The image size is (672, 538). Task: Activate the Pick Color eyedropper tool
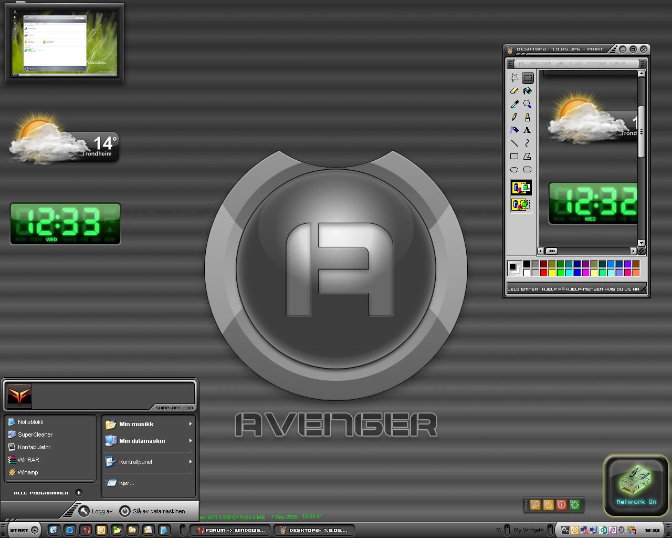[x=514, y=104]
